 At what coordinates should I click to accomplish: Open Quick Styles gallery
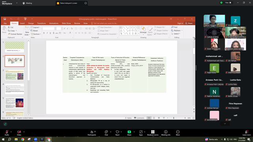pos(150,31)
